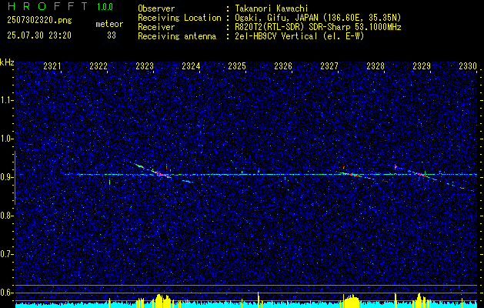Click the 0.7 kHz frequency label

coord(6,254)
